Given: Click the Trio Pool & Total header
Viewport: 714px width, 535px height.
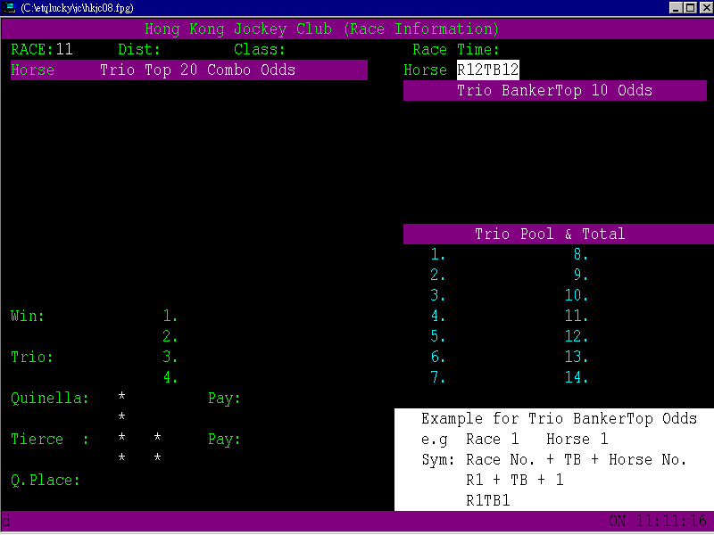Looking at the screenshot, I should [555, 234].
